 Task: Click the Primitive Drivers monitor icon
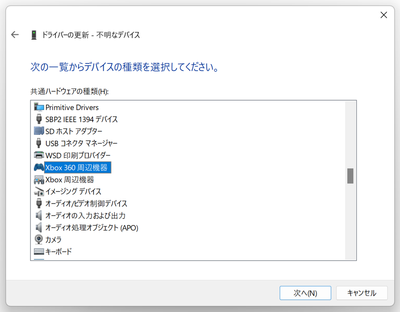point(39,107)
